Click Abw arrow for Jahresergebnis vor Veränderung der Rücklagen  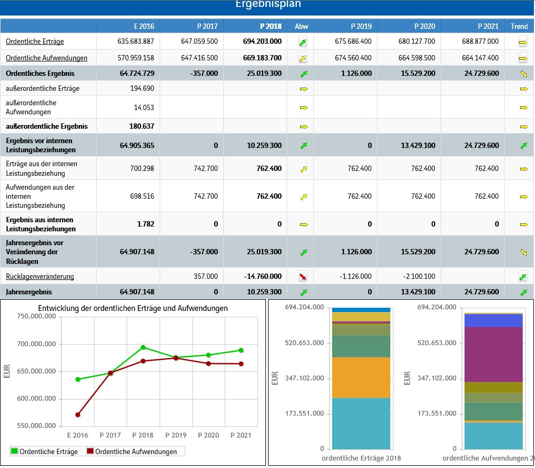[304, 253]
